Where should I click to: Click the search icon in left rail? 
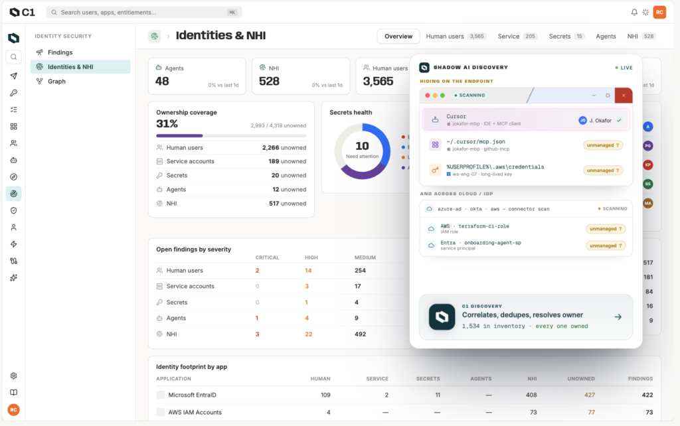[13, 57]
